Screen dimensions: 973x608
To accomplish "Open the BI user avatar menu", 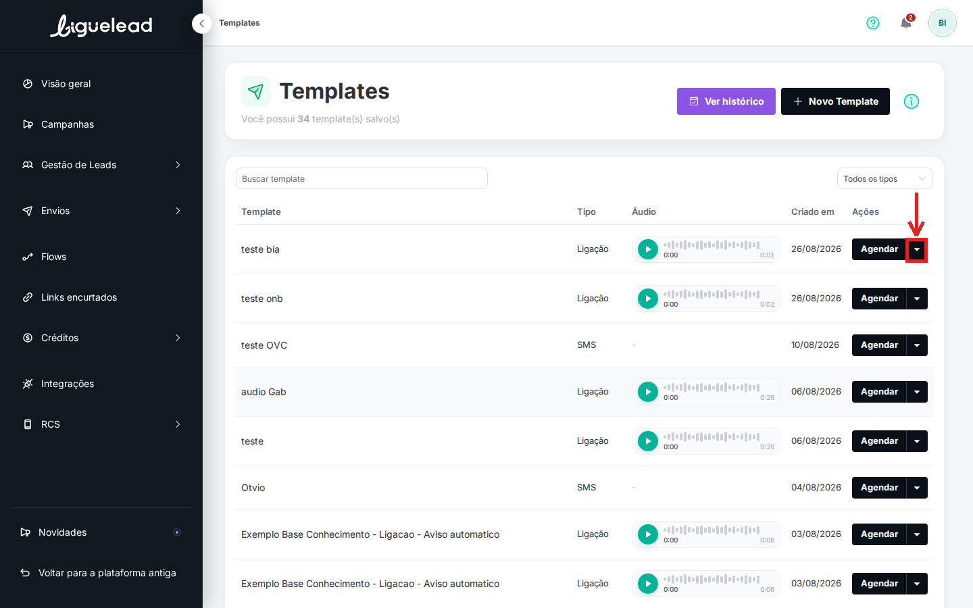I will [x=942, y=23].
